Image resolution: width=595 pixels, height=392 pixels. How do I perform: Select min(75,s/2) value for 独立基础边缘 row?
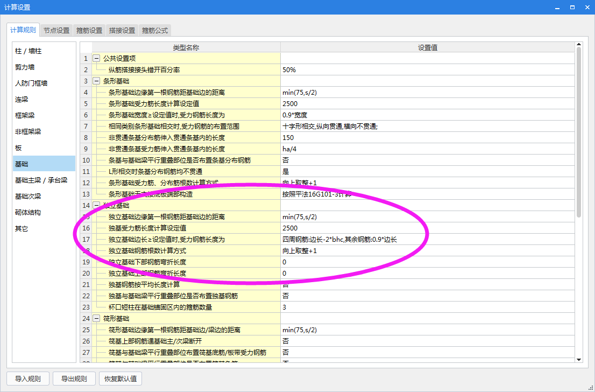point(428,217)
